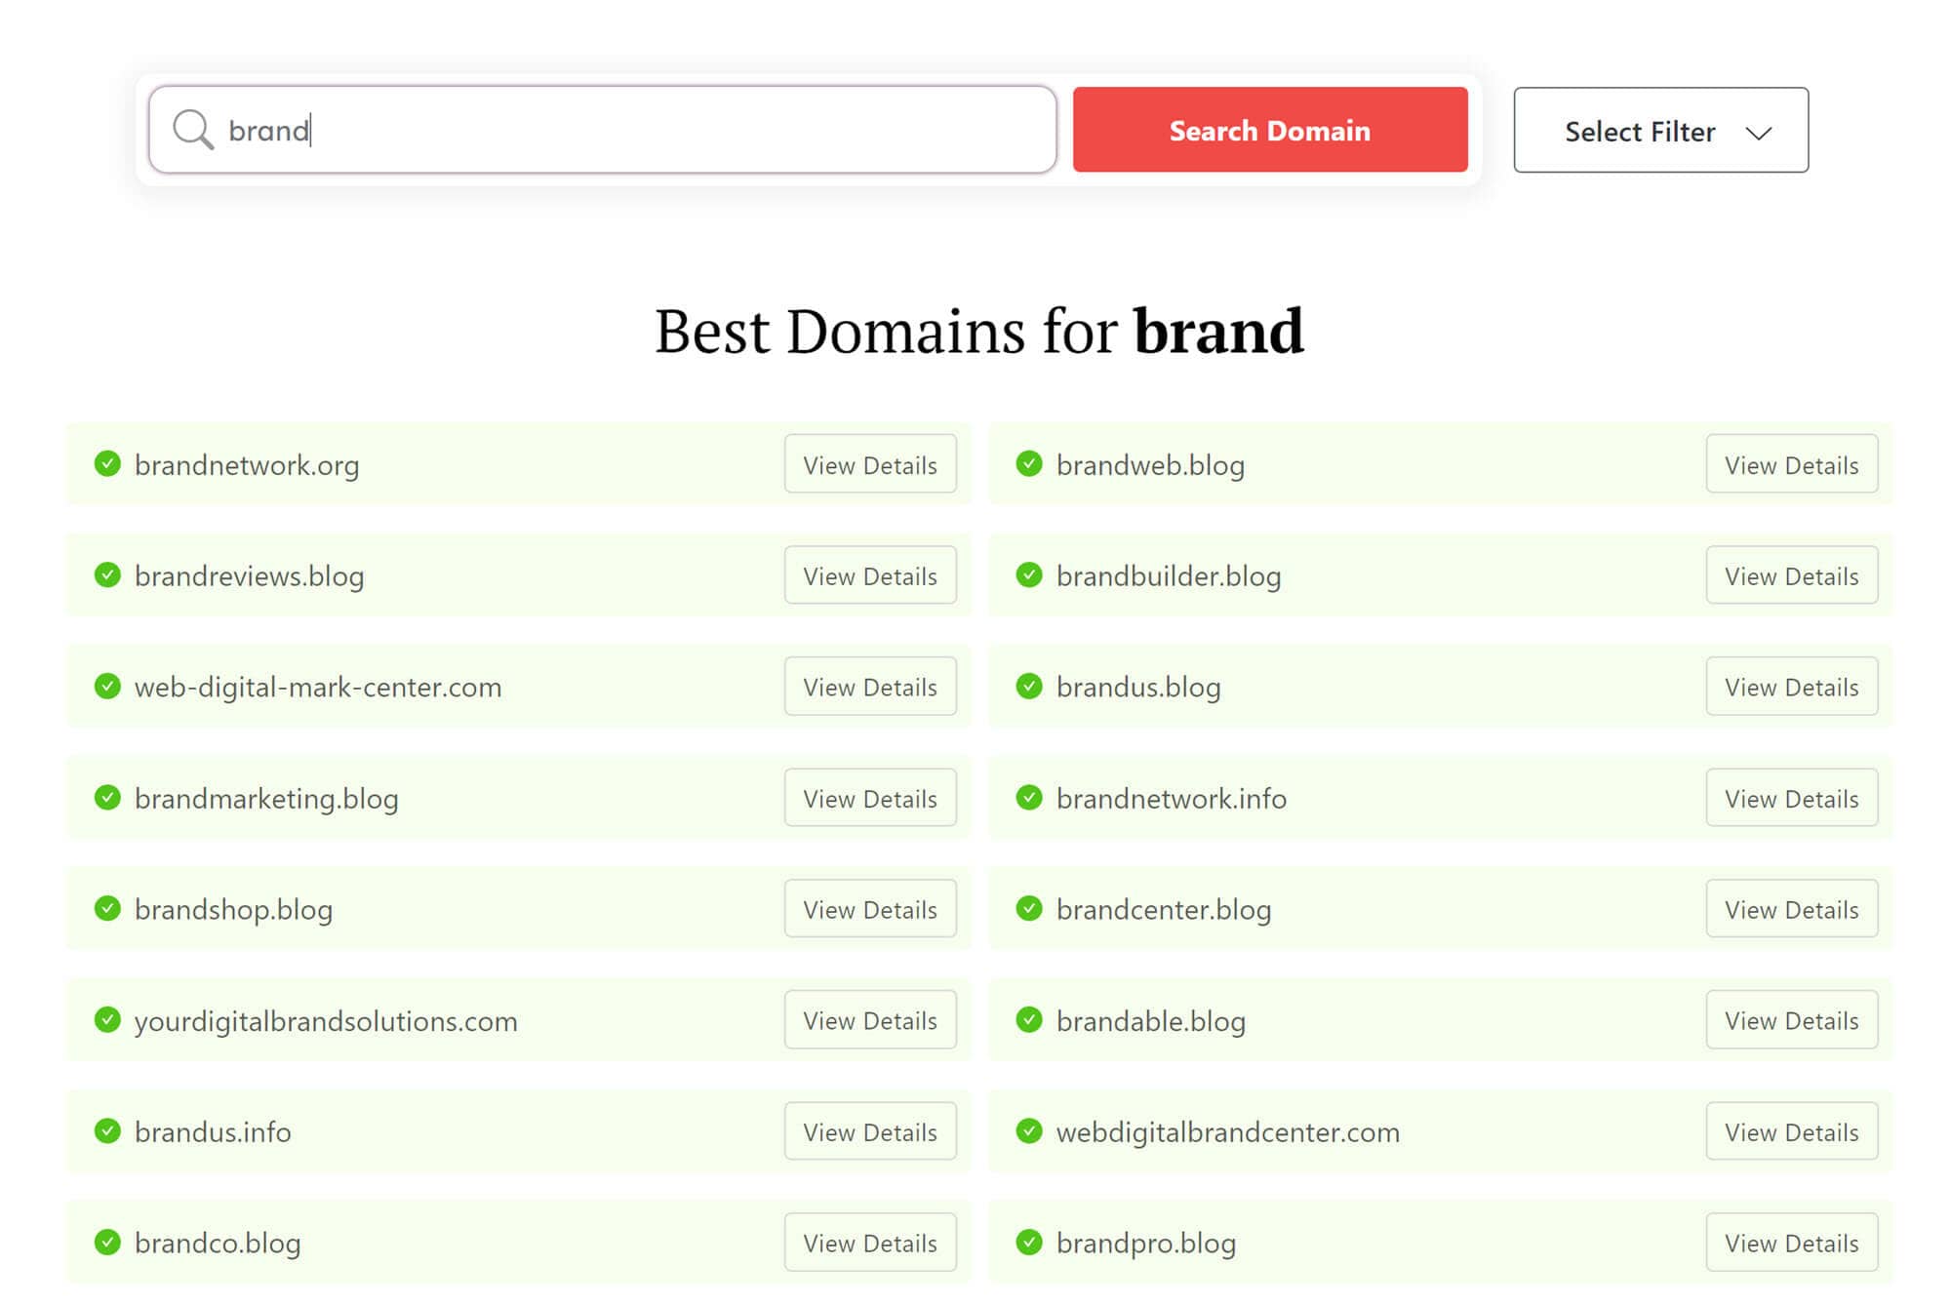
Task: Click View Details for brandnetwork.org
Action: [869, 463]
